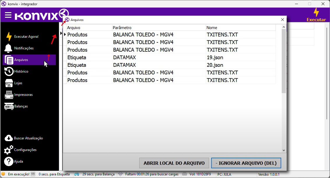Click IGNORAR ARQUIVO (DEL) button
This screenshot has height=178, width=330.
click(246, 163)
